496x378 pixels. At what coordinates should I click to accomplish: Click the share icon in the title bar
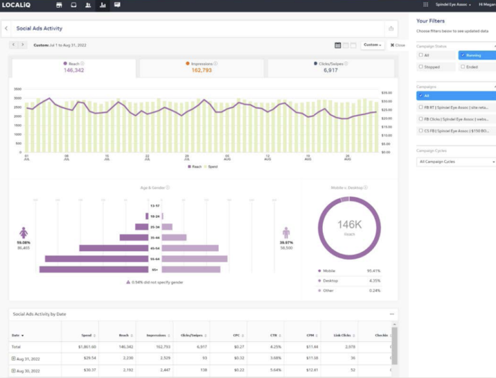click(x=391, y=28)
